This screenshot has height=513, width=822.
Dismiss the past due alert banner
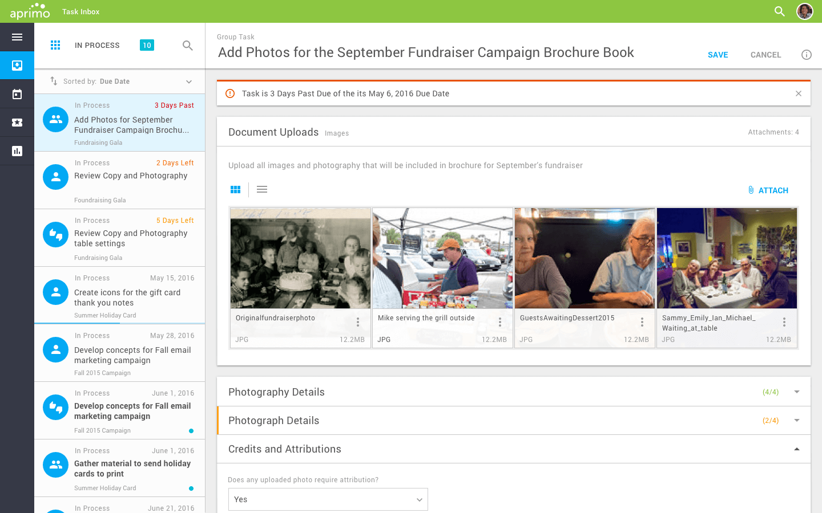(x=799, y=93)
